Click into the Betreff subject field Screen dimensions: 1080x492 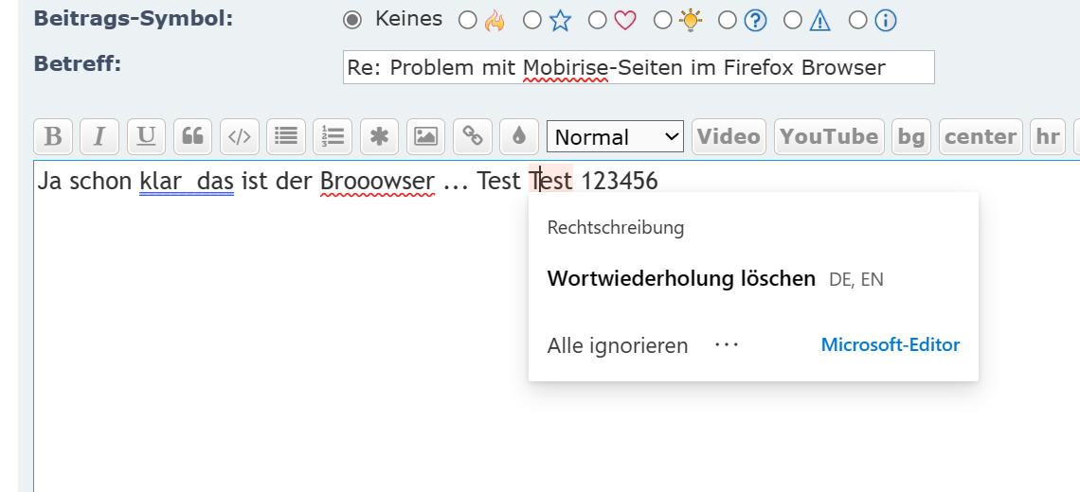pos(639,67)
